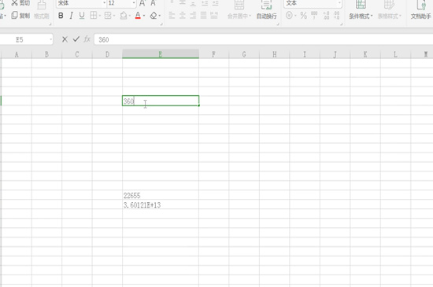Click the copy (复制) icon
The image size is (433, 287).
pyautogui.click(x=15, y=16)
